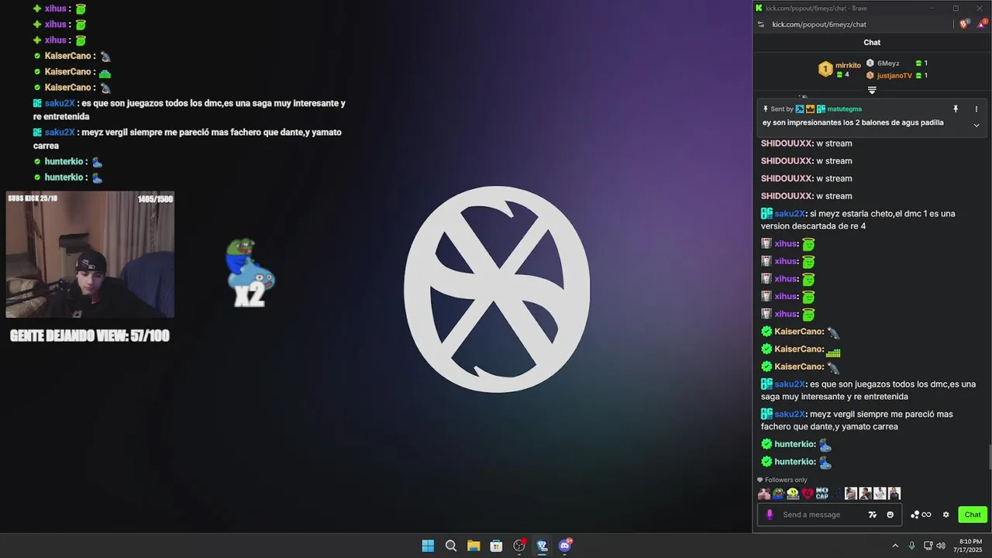Click the x2 Pepe emote combo on stream
This screenshot has height=558, width=992.
pos(250,274)
